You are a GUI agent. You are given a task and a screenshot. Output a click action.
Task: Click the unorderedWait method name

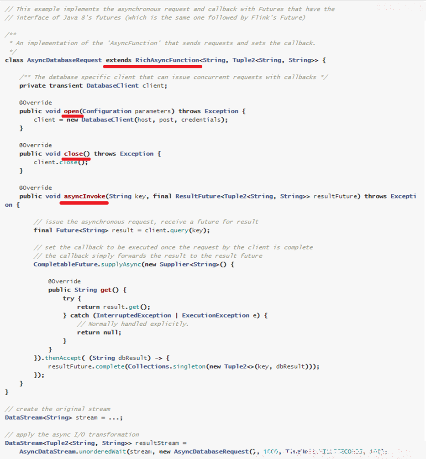(x=102, y=452)
